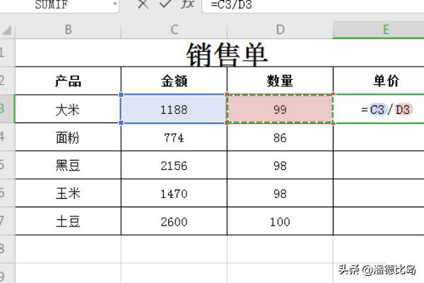Confirm the formula with the checkmark icon
Image resolution: width=424 pixels, height=283 pixels.
click(165, 4)
